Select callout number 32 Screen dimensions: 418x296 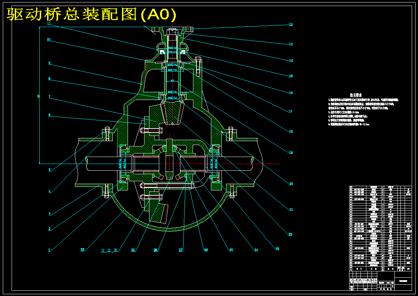pos(103,250)
